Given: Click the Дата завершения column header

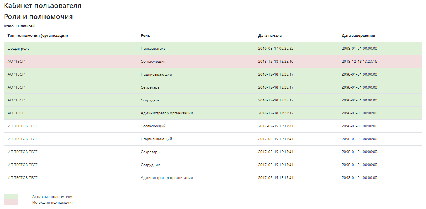Looking at the screenshot, I should pos(358,36).
